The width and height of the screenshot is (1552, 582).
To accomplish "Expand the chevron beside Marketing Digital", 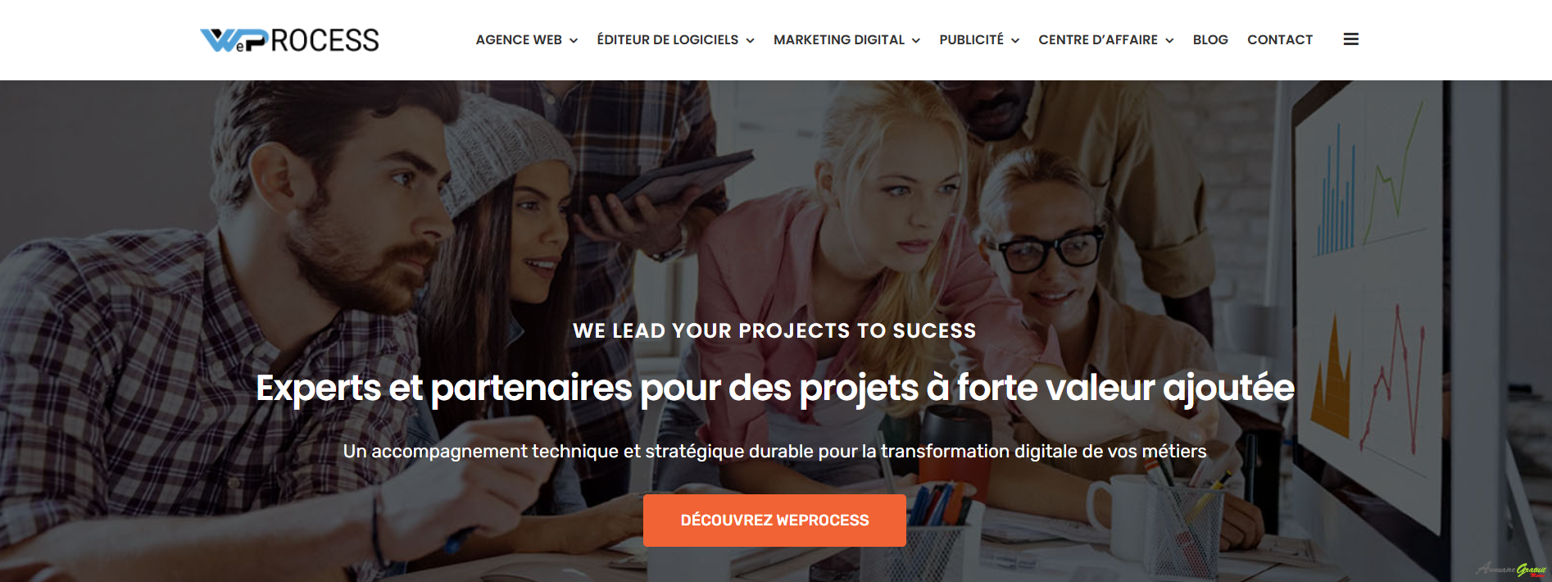I will coord(916,40).
